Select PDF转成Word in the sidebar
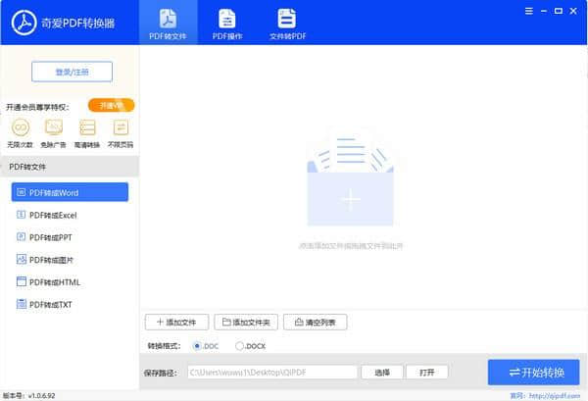The width and height of the screenshot is (588, 401). (x=70, y=192)
